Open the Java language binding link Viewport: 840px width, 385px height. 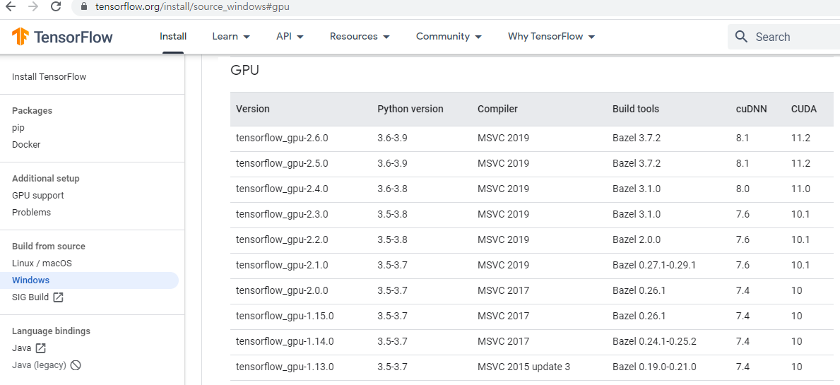[x=21, y=348]
